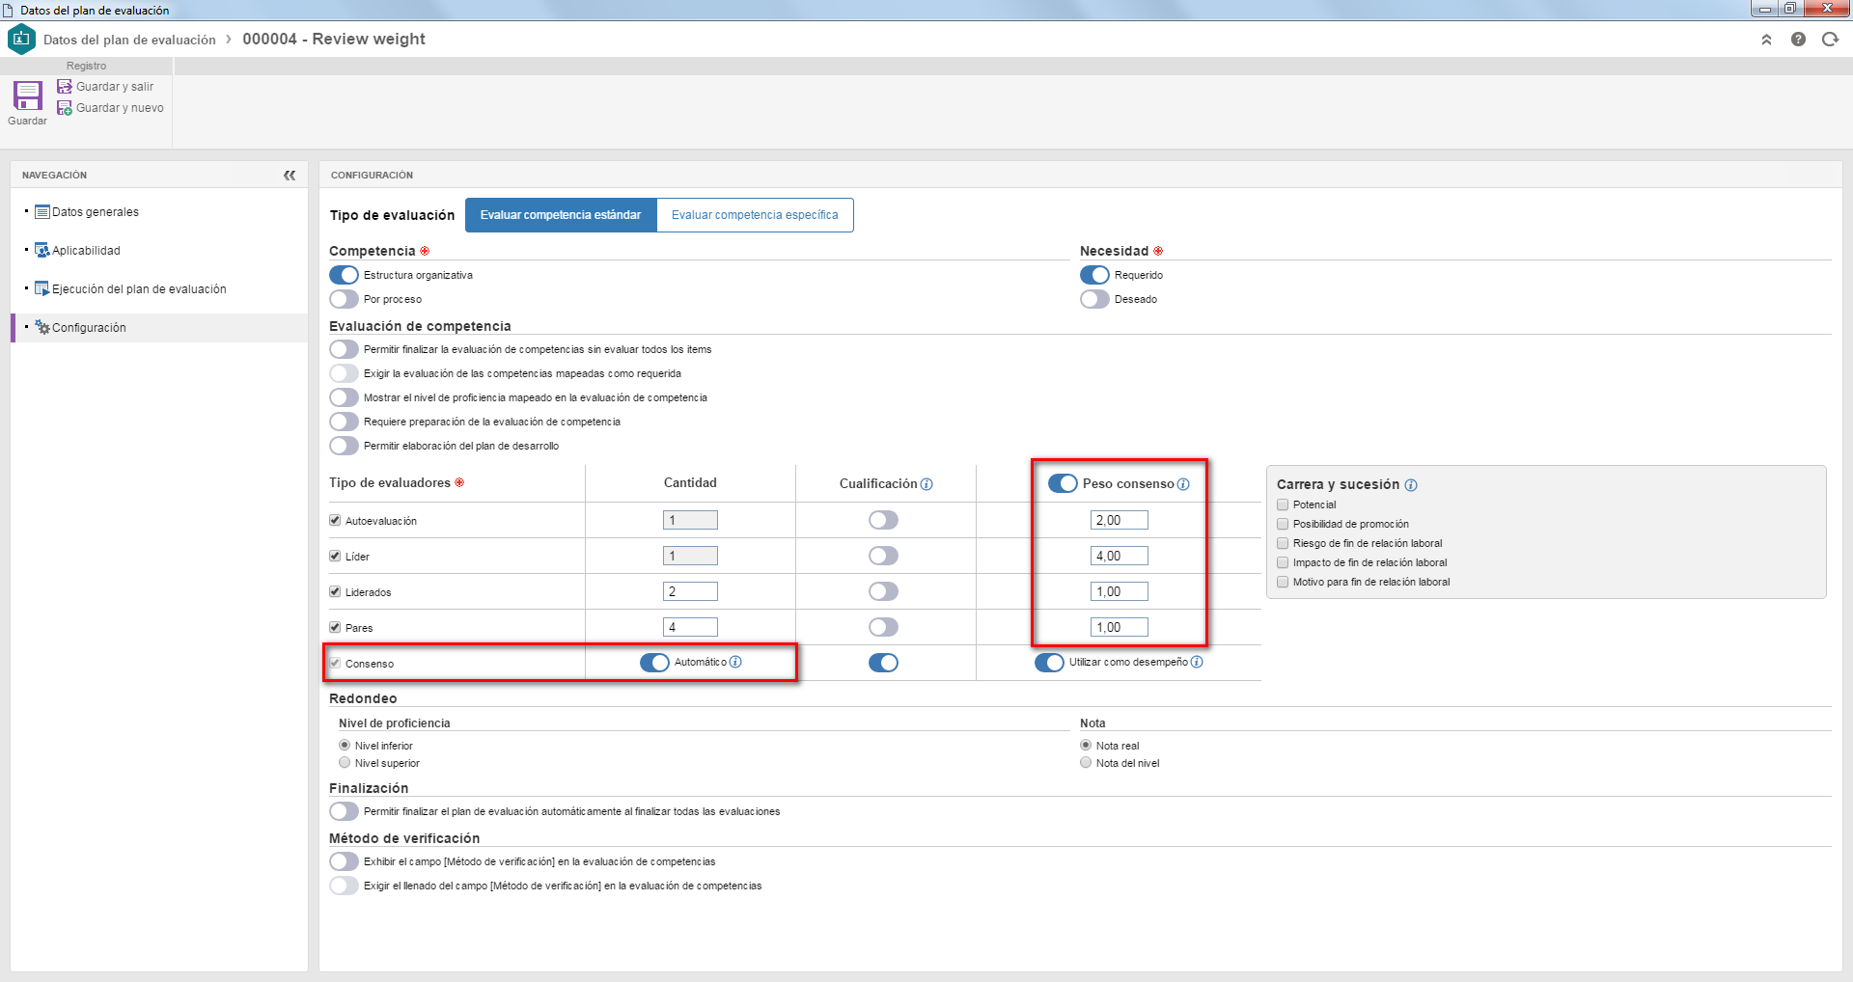This screenshot has height=982, width=1853.
Task: Toggle the Por proceso switch
Action: [344, 299]
